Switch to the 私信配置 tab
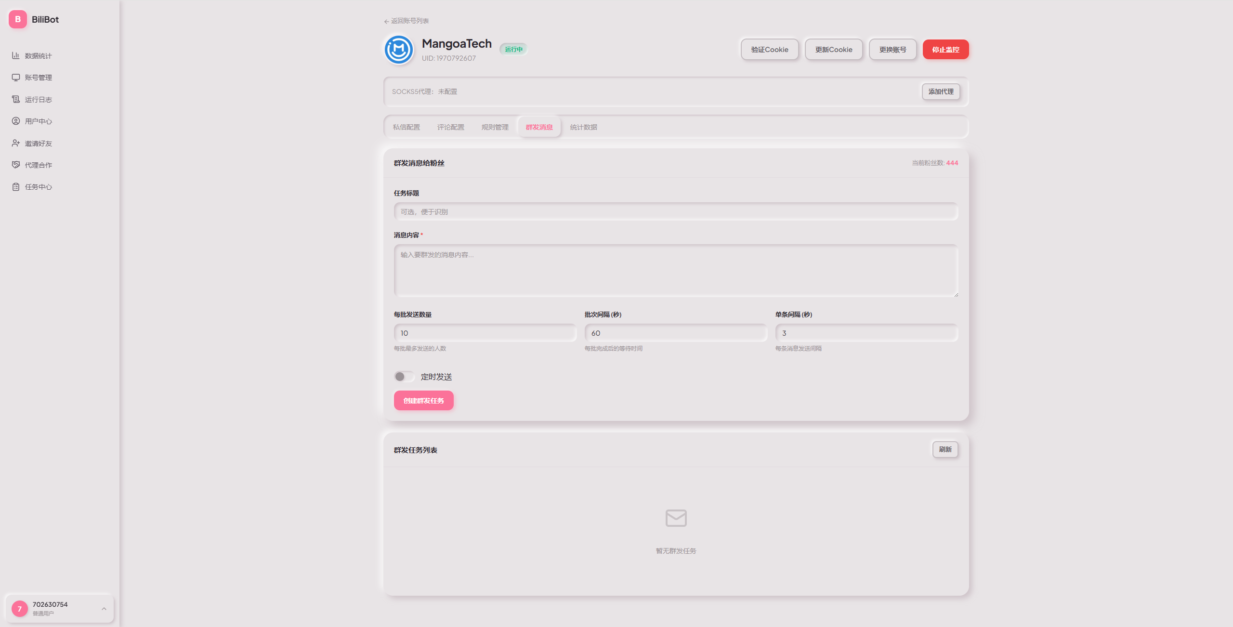Screen dimensions: 1233x627 point(406,127)
